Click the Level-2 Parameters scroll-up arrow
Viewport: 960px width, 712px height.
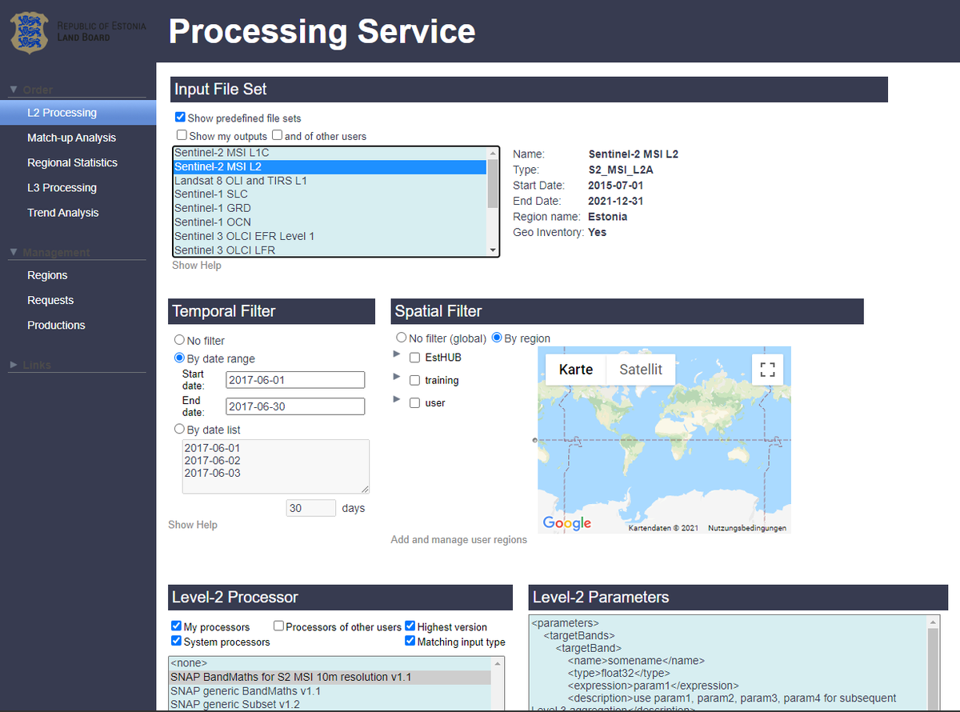[x=933, y=622]
